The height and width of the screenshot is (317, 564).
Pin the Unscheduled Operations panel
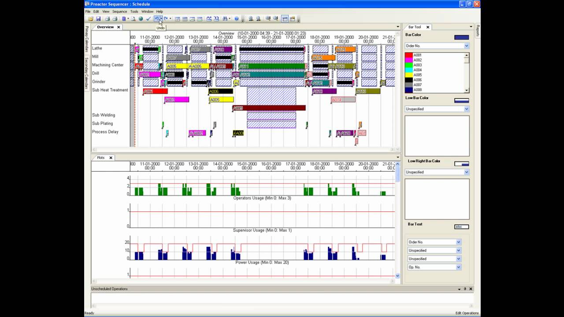[465, 289]
